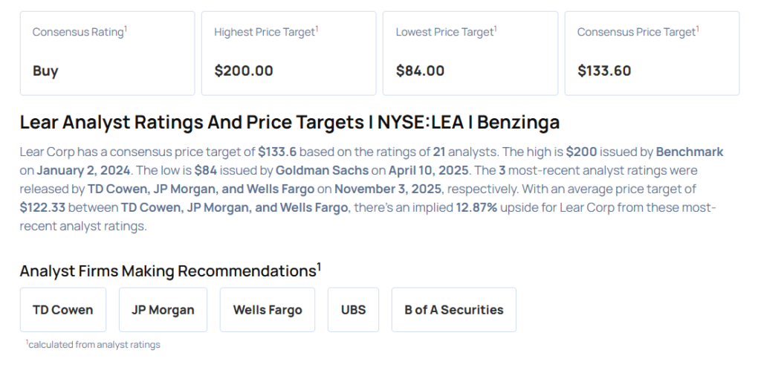
Task: Choose the Wells Fargo firm button
Action: tap(268, 310)
